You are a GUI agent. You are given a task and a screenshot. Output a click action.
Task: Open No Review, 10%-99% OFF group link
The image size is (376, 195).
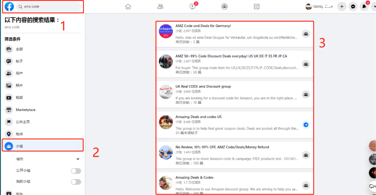coord(222,147)
